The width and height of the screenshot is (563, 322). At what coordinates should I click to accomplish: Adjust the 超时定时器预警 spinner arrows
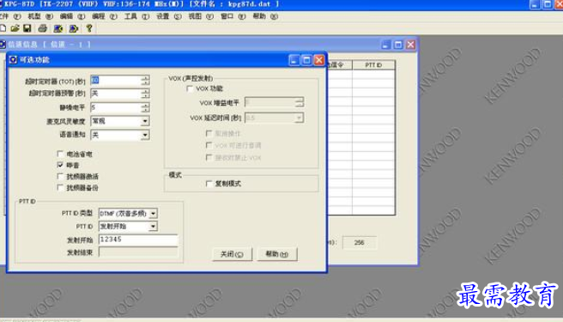(145, 94)
